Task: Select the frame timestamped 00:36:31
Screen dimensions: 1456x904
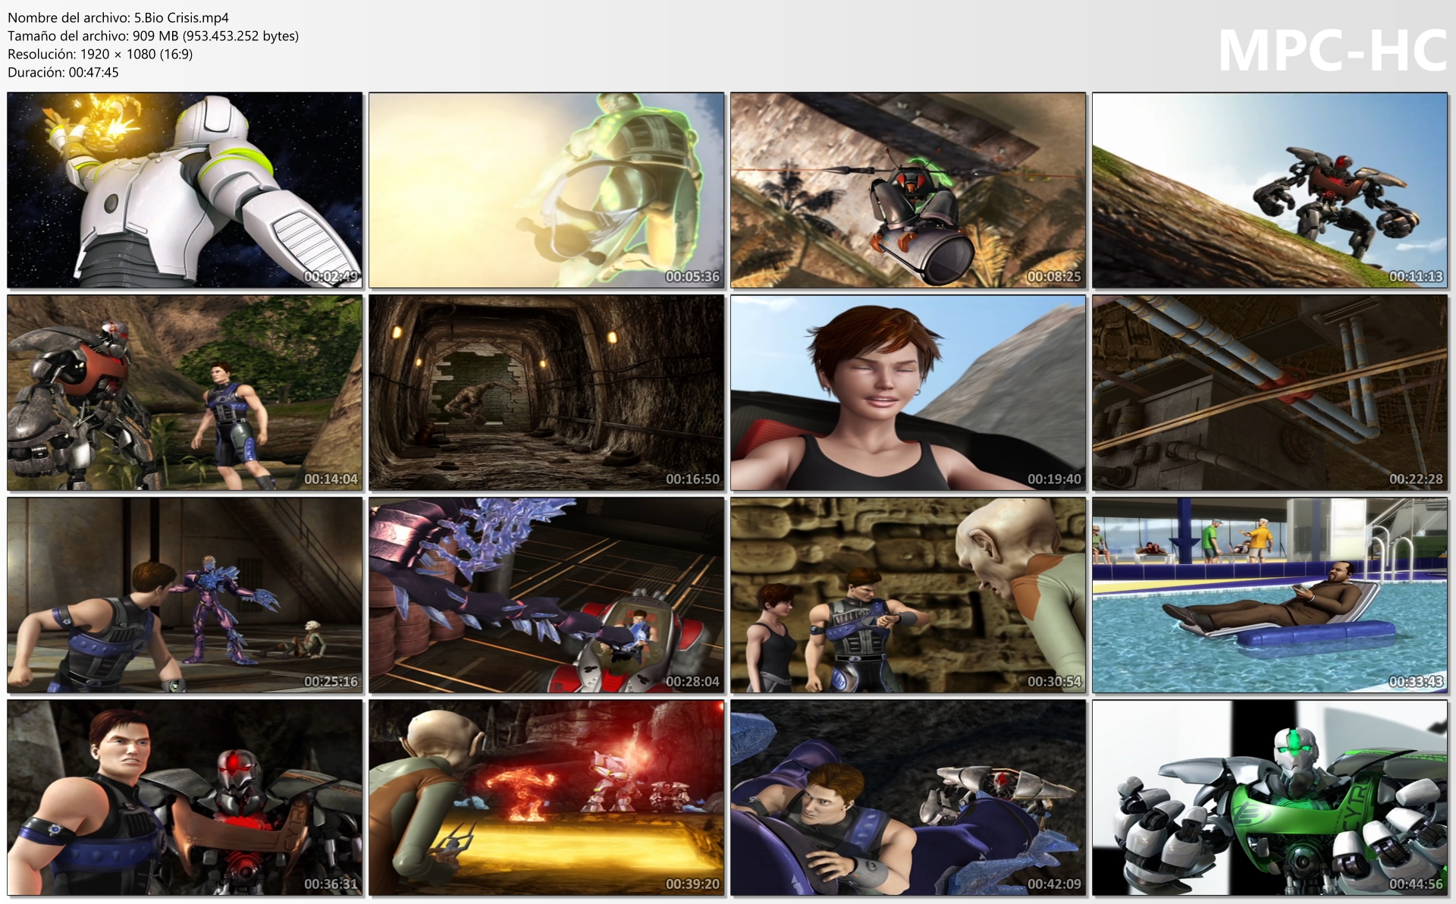Action: point(184,797)
